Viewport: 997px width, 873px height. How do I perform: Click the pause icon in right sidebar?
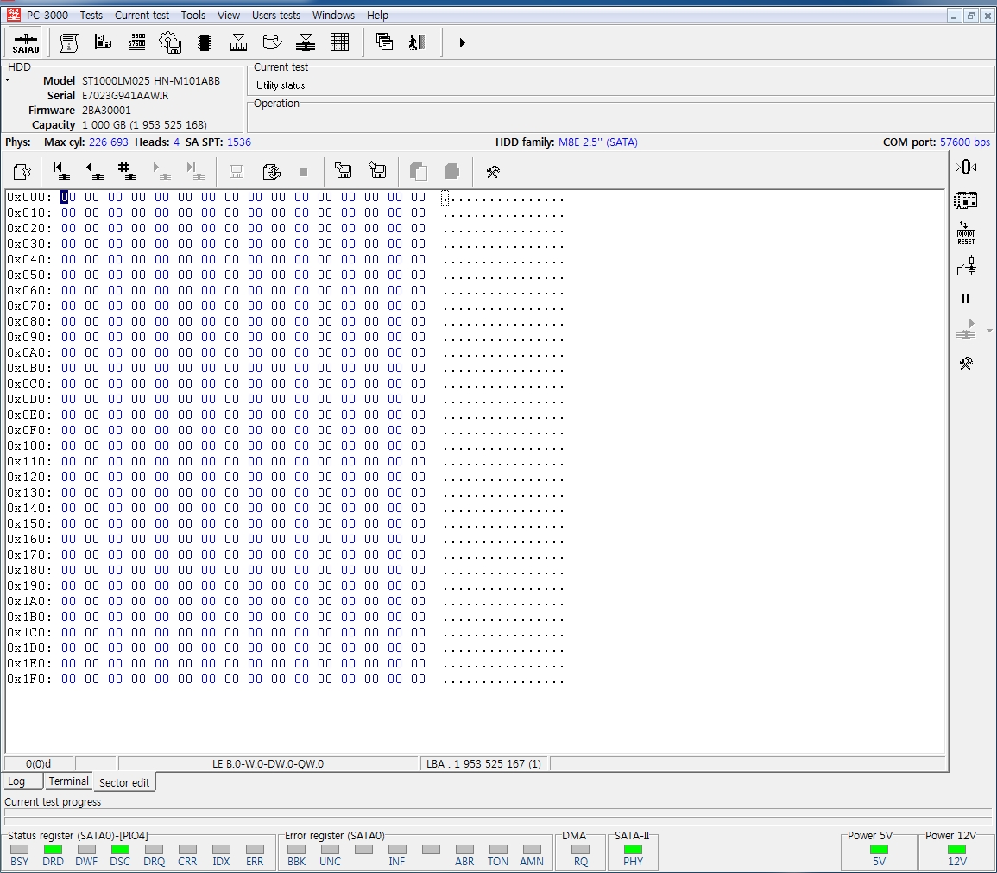(x=965, y=299)
